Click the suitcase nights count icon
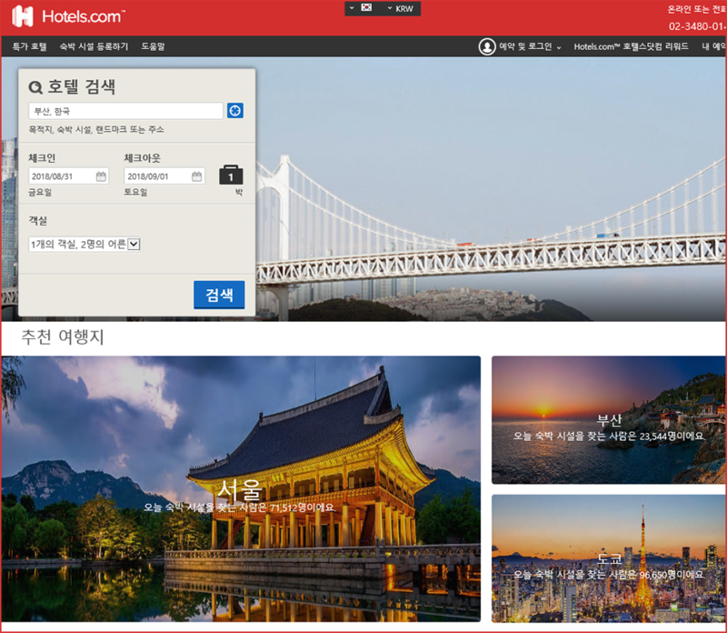Viewport: 727px width, 633px height. pos(231,176)
